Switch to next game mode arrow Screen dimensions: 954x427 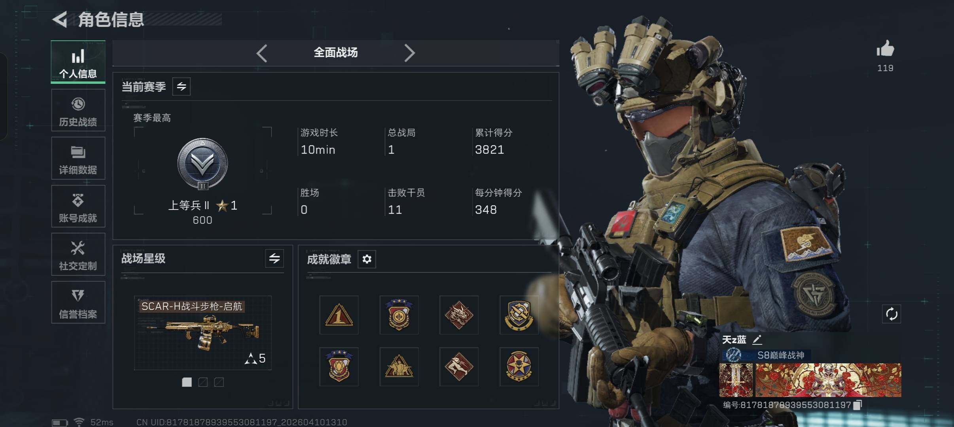pos(410,53)
